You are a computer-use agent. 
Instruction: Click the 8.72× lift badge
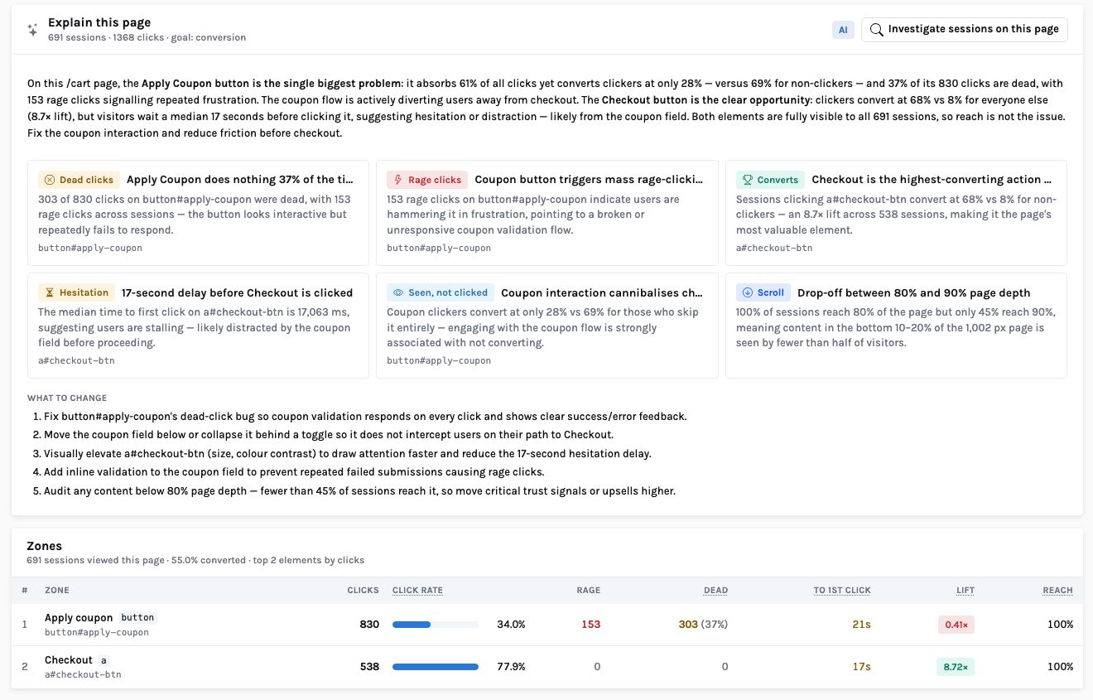[956, 667]
